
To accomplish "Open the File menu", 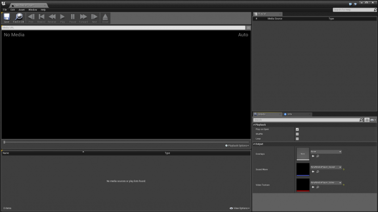I will [5, 10].
